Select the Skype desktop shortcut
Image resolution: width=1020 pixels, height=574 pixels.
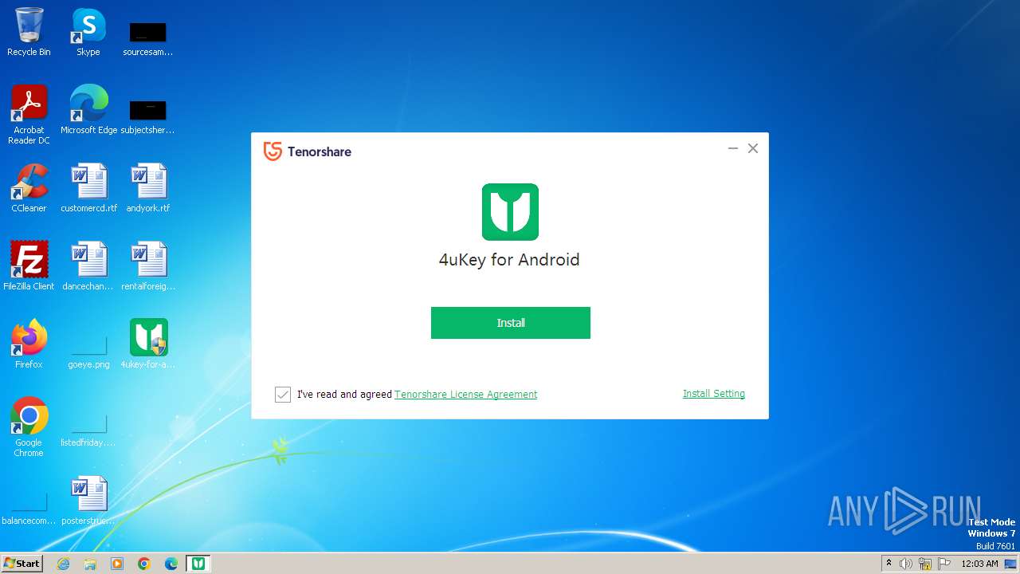(88, 32)
